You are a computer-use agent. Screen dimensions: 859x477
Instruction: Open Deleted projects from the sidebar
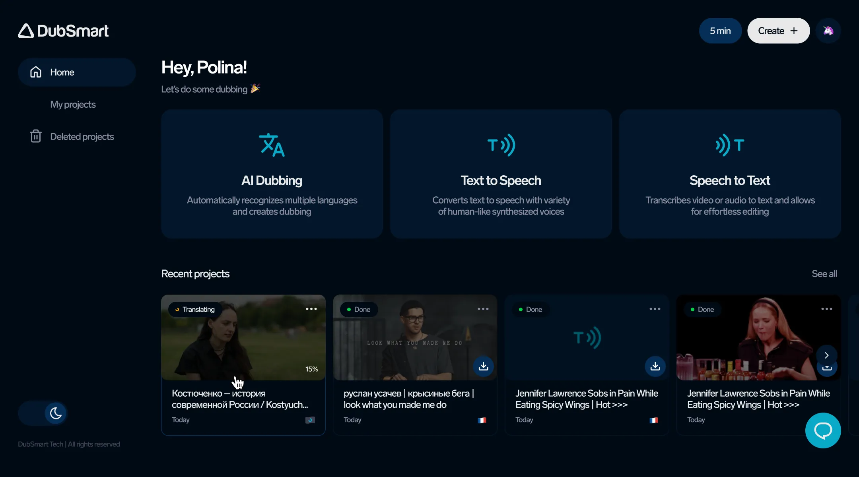tap(72, 137)
